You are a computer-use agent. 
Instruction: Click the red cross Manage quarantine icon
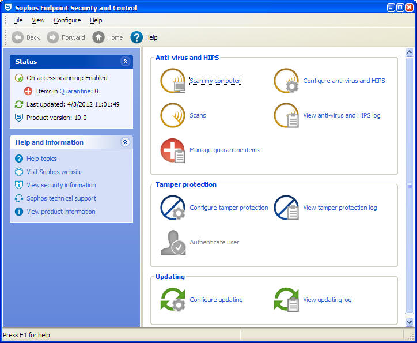pyautogui.click(x=173, y=150)
